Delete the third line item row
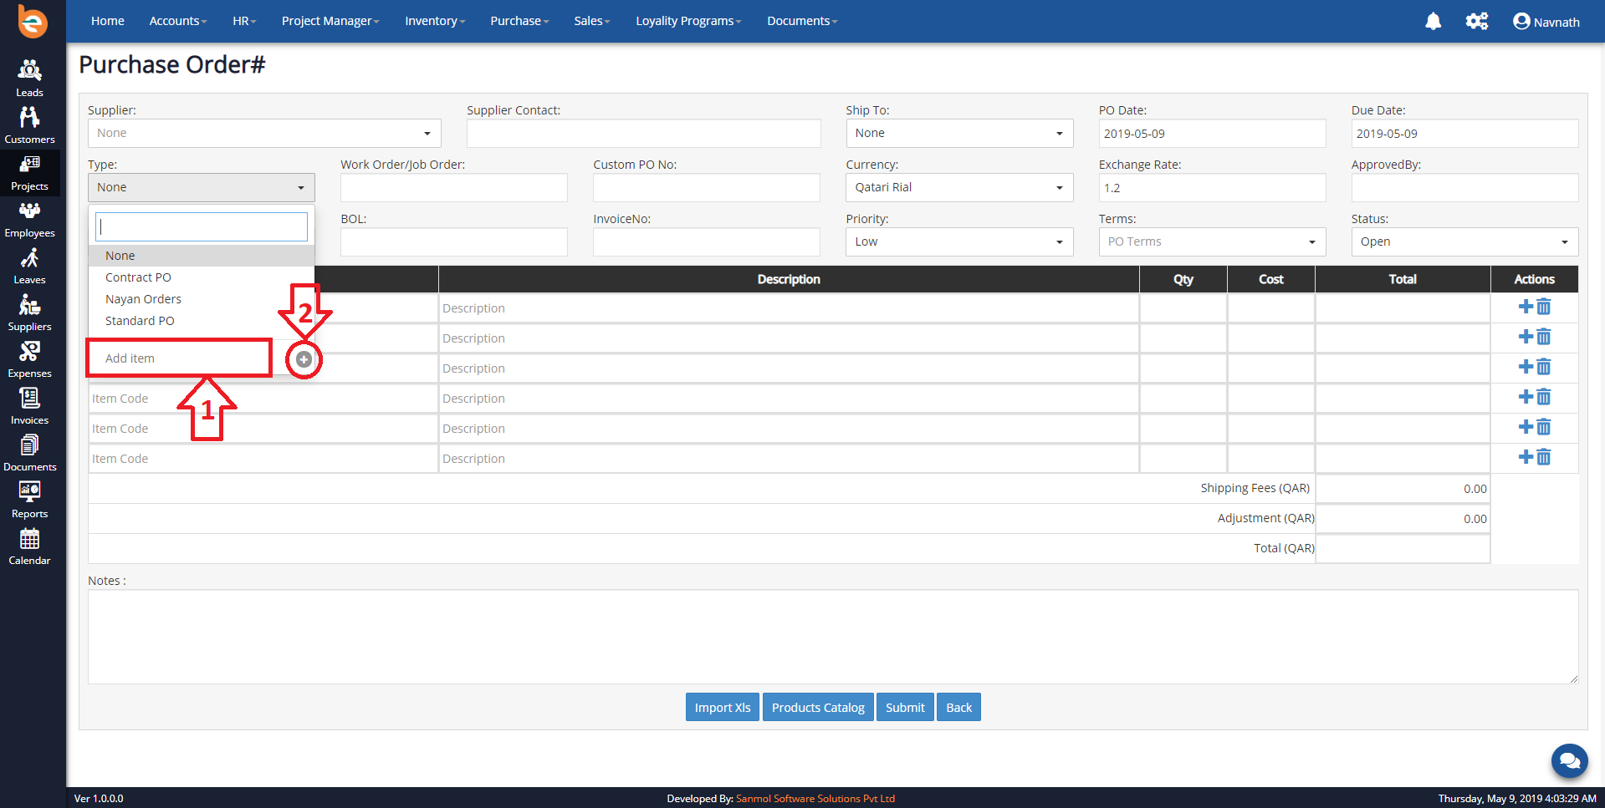The width and height of the screenshot is (1605, 808). (1544, 367)
